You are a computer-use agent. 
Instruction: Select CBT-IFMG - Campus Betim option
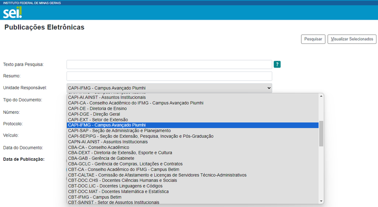[x=94, y=197]
